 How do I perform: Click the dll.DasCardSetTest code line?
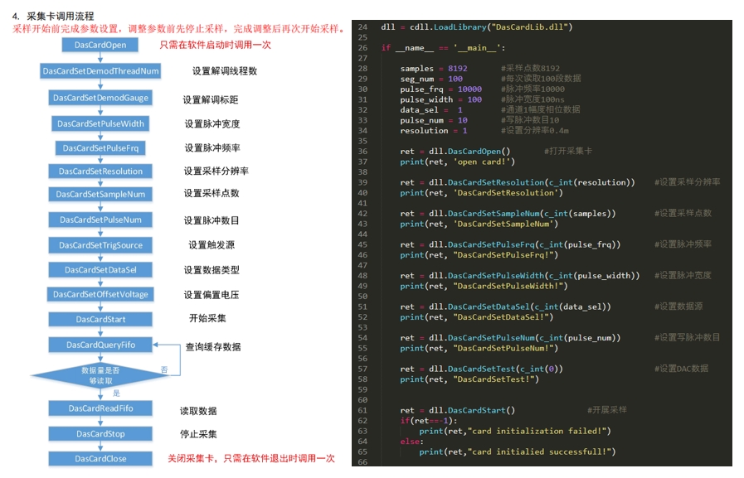pyautogui.click(x=481, y=369)
